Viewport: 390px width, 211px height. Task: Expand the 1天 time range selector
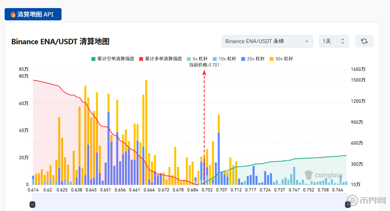(x=333, y=41)
